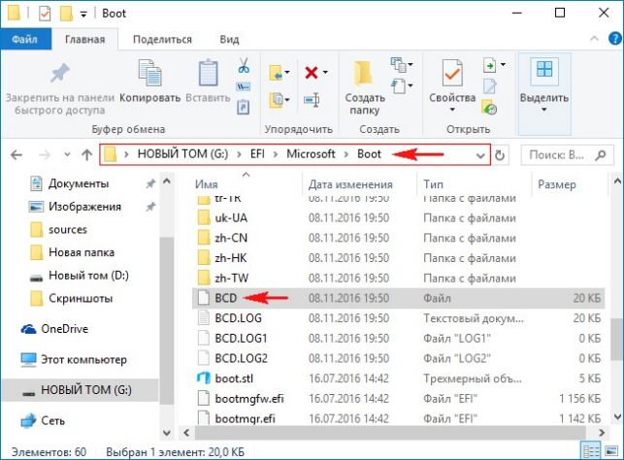Expand breadcrumb chevron after Microsoft

click(x=345, y=154)
